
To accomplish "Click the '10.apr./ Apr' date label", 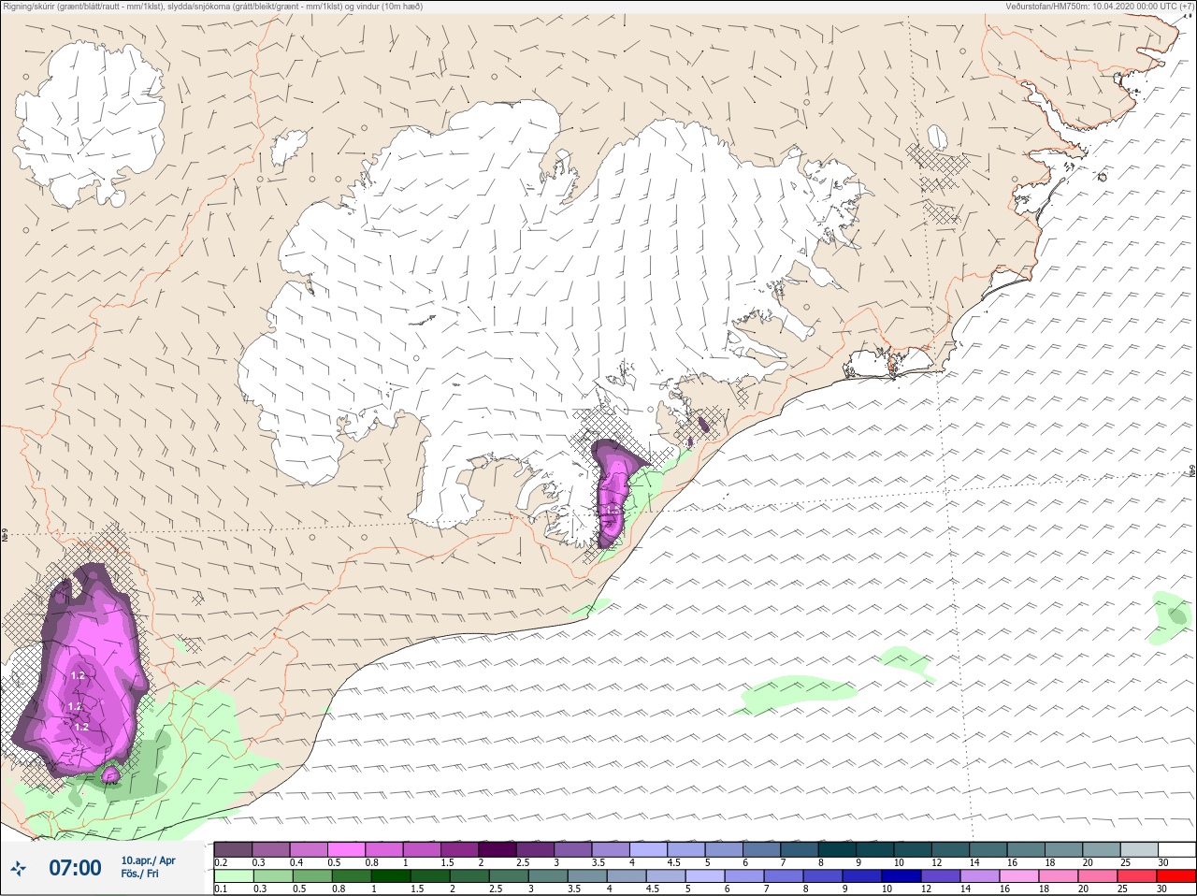I will 148,860.
